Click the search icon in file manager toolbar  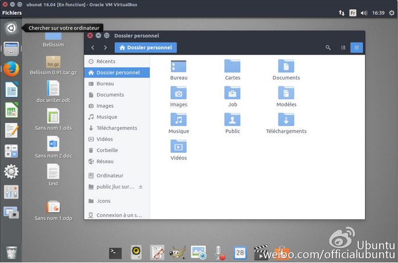[x=329, y=48]
